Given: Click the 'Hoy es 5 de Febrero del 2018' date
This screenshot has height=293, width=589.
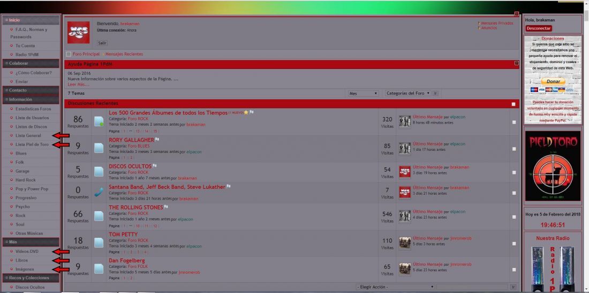Looking at the screenshot, I should click(x=553, y=215).
